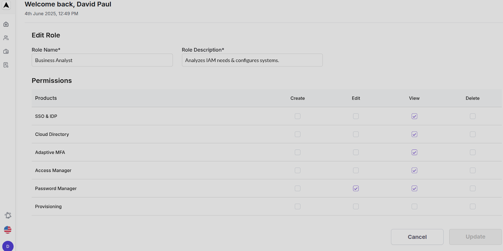503x251 pixels.
Task: Uncheck View permission for Access Manager
Action: pos(414,170)
